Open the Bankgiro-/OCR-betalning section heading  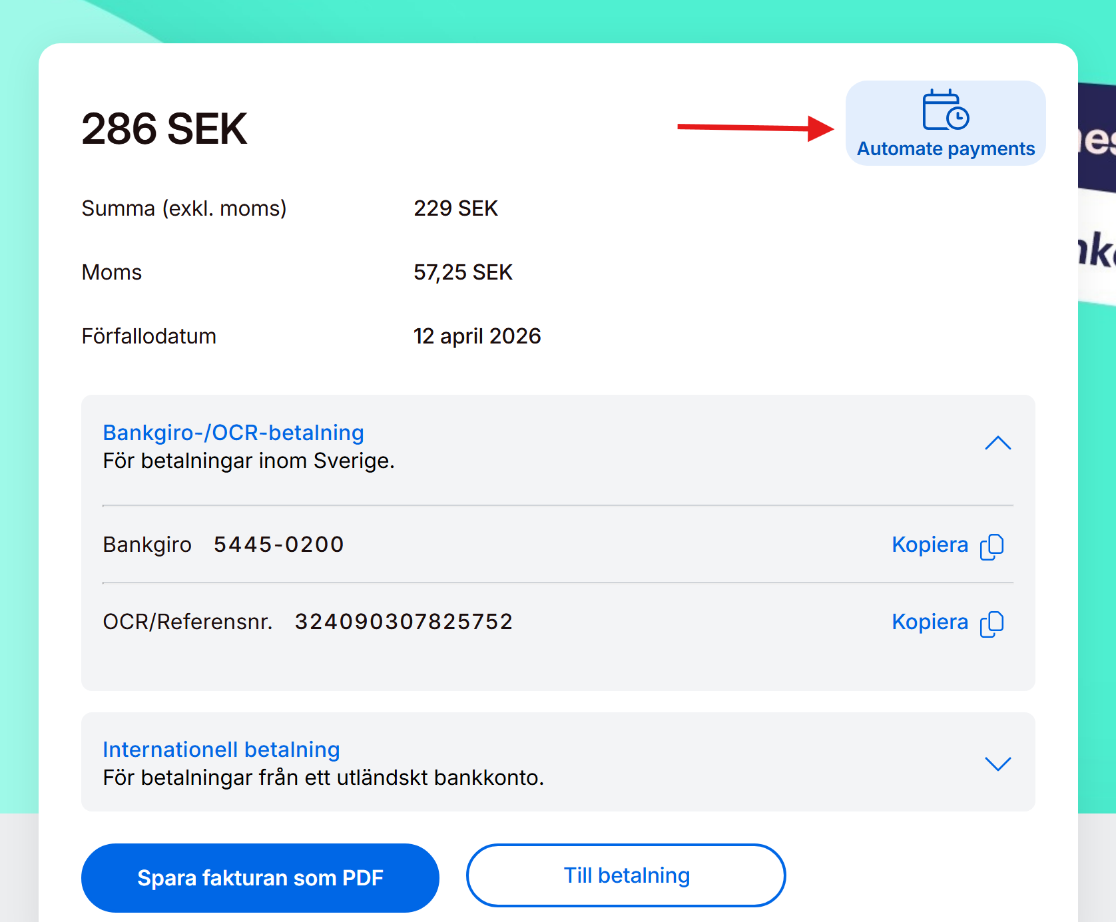232,433
